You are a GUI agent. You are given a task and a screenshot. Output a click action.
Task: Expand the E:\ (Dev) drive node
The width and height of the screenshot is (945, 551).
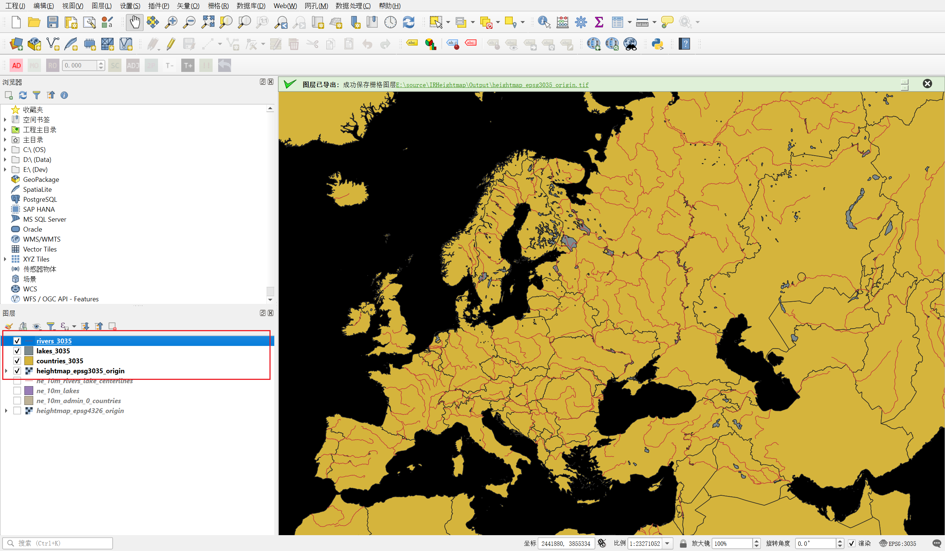[x=5, y=169]
